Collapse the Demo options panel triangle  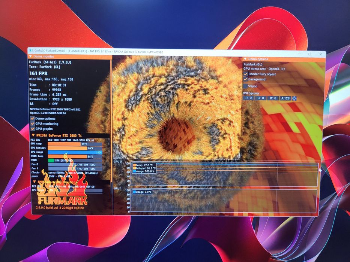[x=245, y=59]
